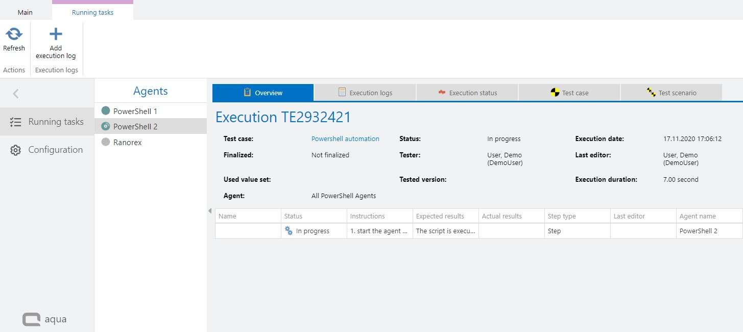Image resolution: width=743 pixels, height=332 pixels.
Task: Collapse the Agents panel using small arrow
Action: (x=210, y=211)
